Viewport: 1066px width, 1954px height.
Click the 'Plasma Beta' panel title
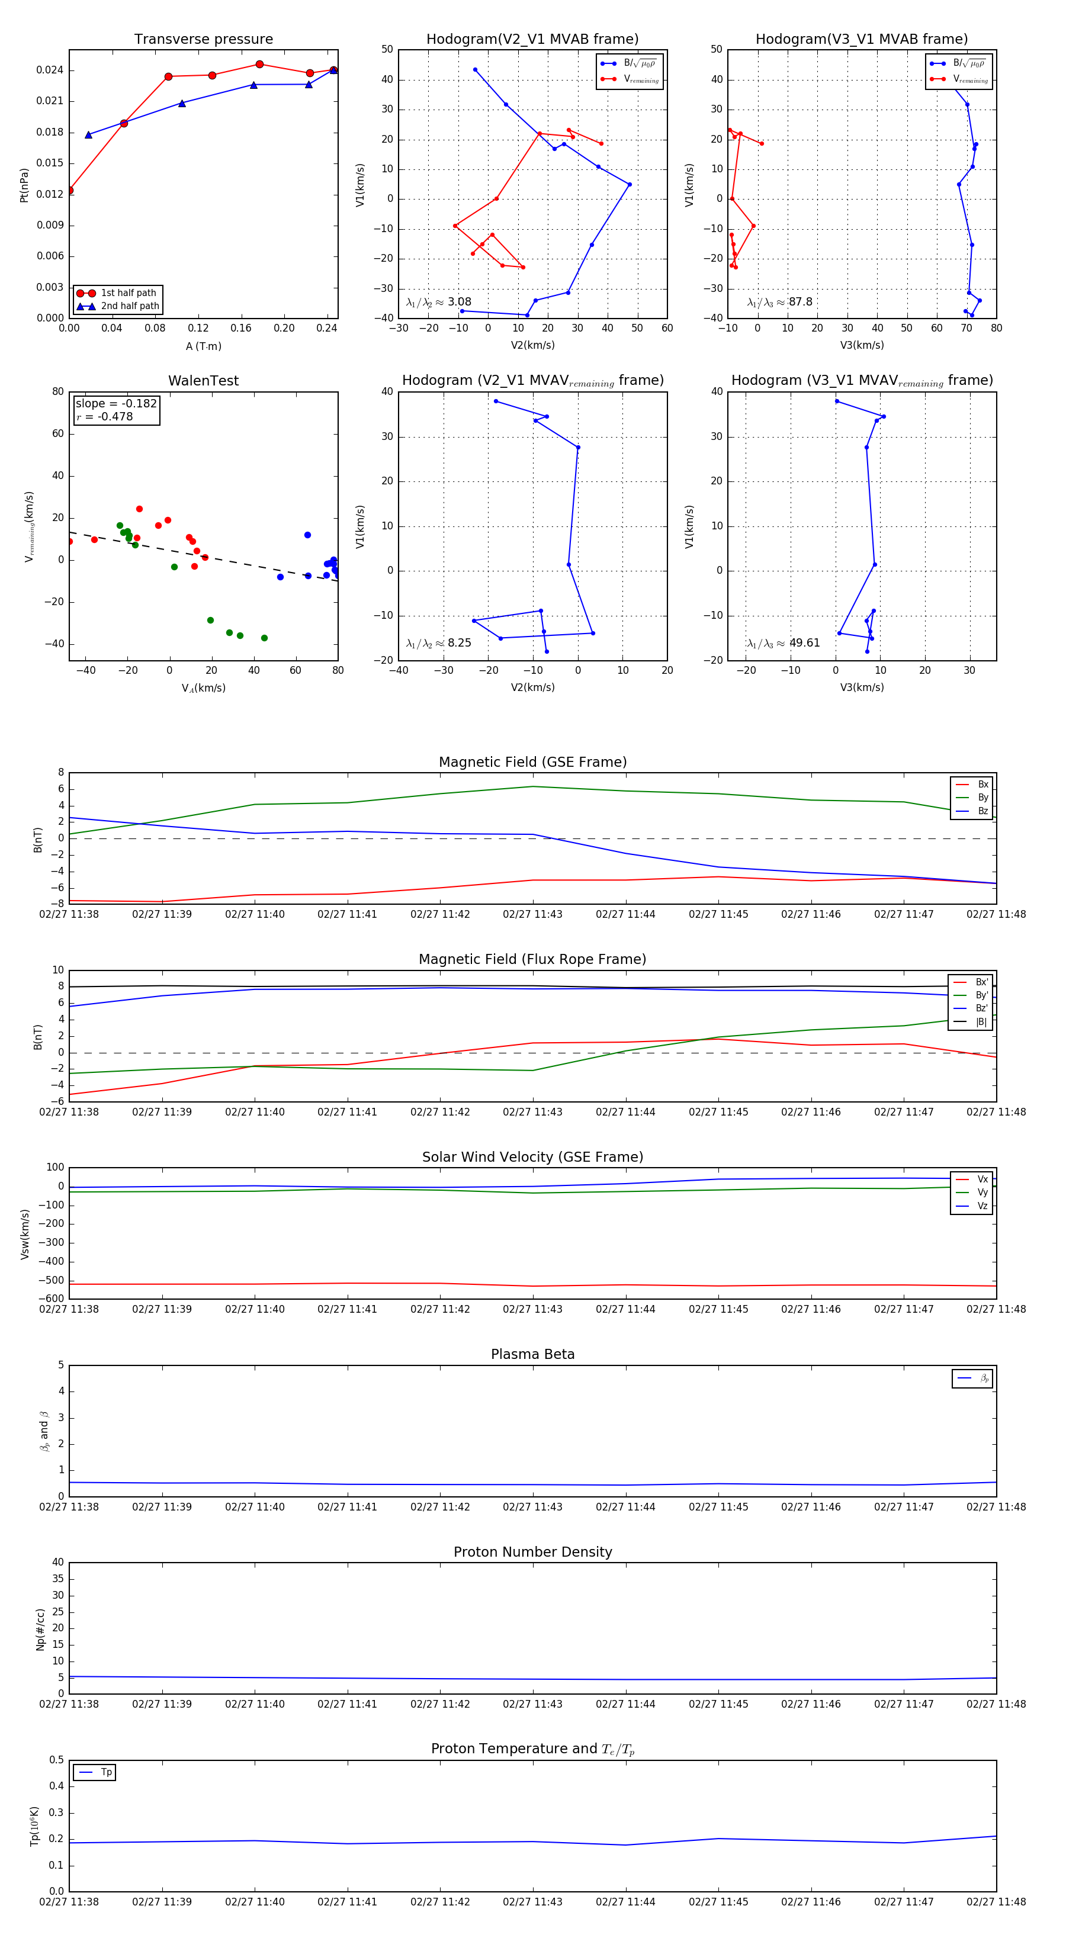click(532, 1354)
